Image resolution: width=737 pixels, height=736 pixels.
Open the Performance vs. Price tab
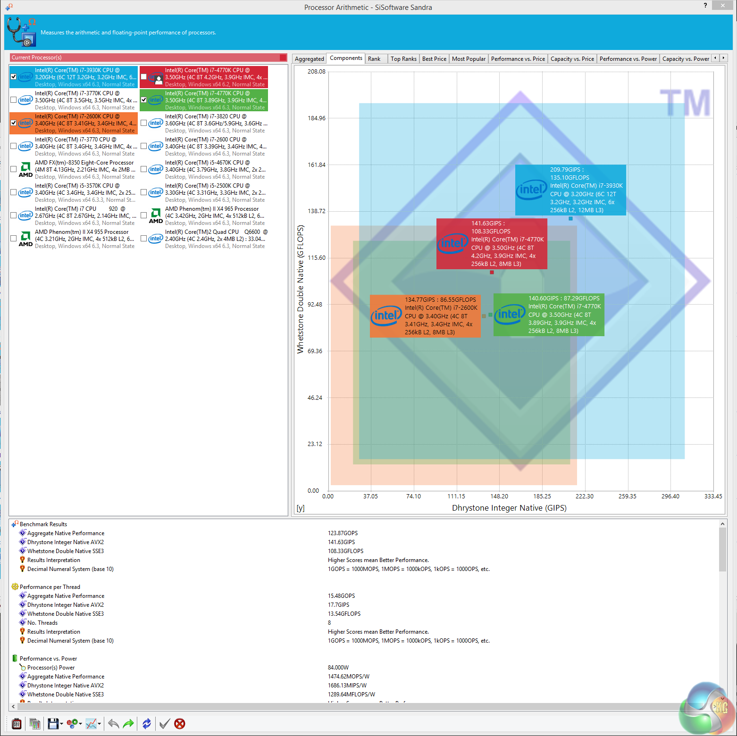518,59
